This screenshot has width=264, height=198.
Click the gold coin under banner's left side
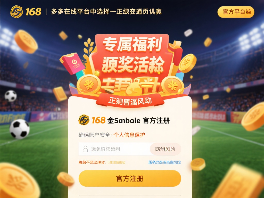tap(89, 84)
